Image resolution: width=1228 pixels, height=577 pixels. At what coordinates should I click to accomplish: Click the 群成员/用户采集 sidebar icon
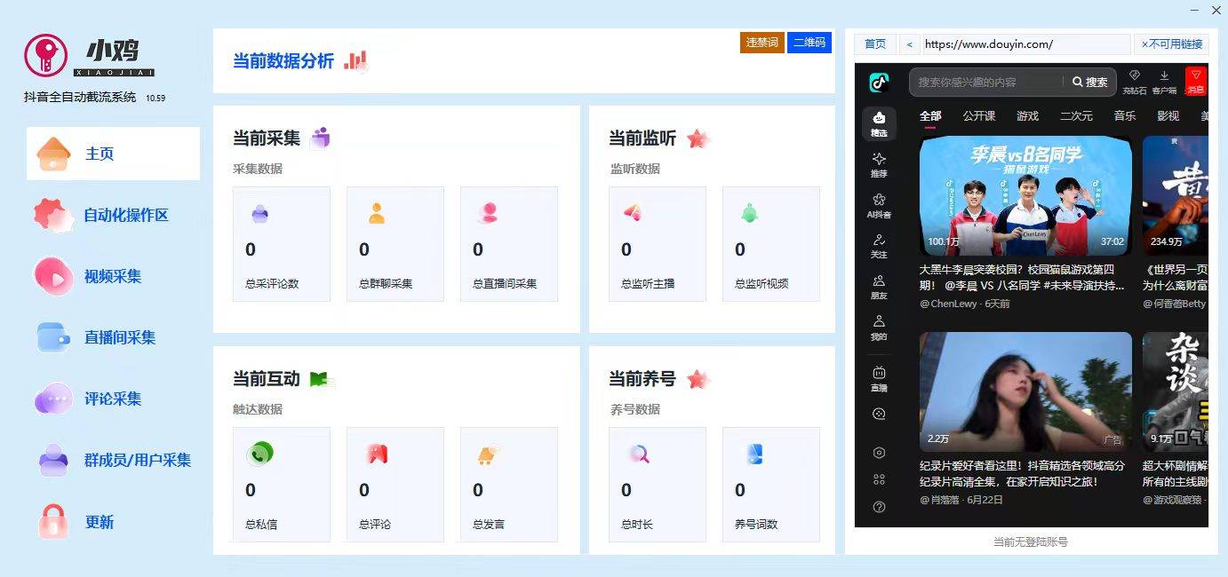(53, 460)
